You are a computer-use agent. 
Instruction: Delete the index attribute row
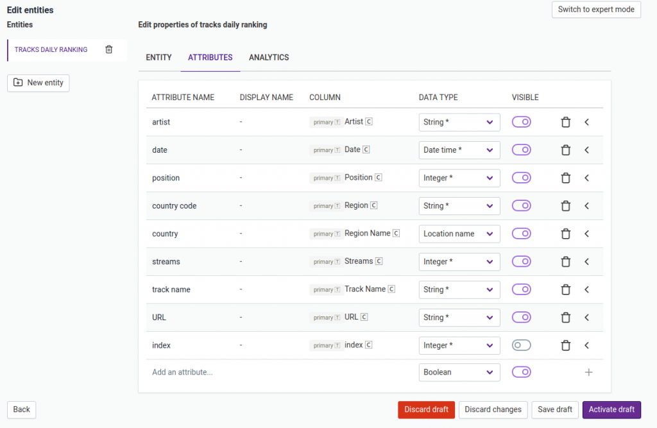565,345
